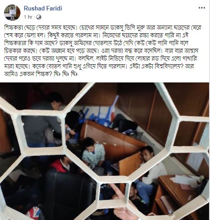The height and width of the screenshot is (220, 210).
Task: Click the paper notice on the wall in photo
Action: 195,158
